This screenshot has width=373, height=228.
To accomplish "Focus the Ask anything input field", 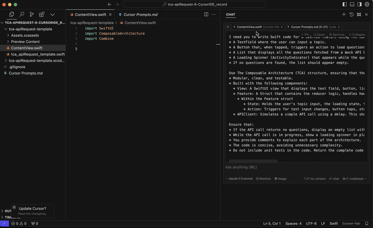I will click(x=296, y=167).
